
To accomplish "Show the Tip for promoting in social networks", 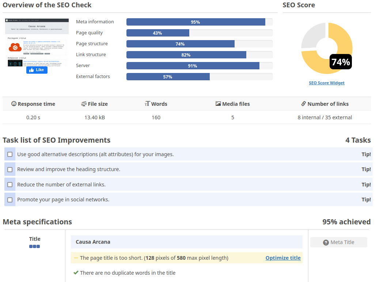I will coord(366,200).
